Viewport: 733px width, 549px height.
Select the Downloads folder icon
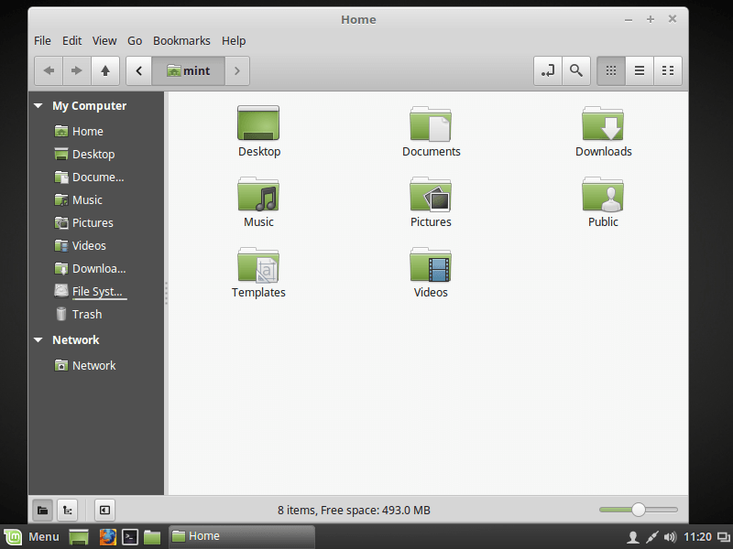603,124
